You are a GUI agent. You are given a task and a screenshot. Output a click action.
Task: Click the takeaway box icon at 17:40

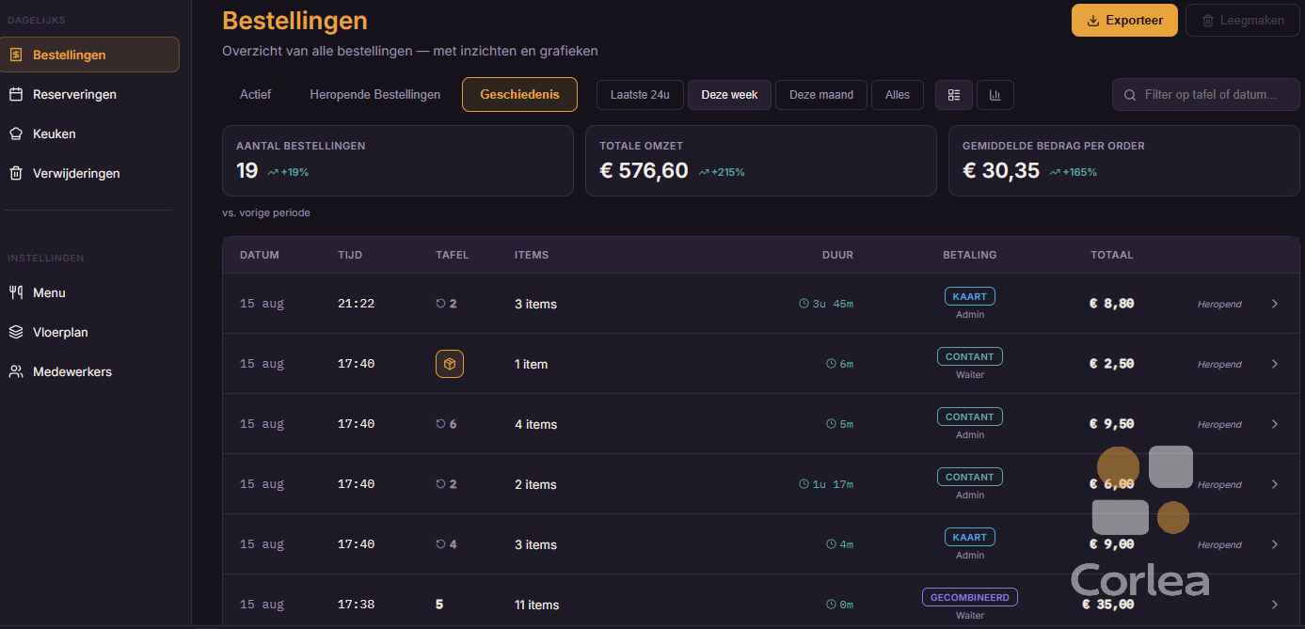pos(450,364)
